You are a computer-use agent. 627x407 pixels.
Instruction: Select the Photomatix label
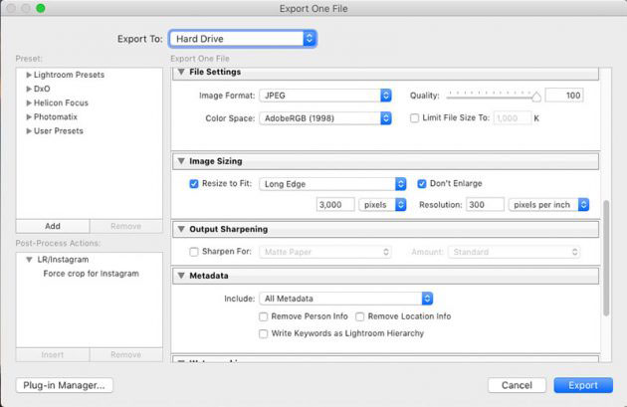pyautogui.click(x=56, y=116)
